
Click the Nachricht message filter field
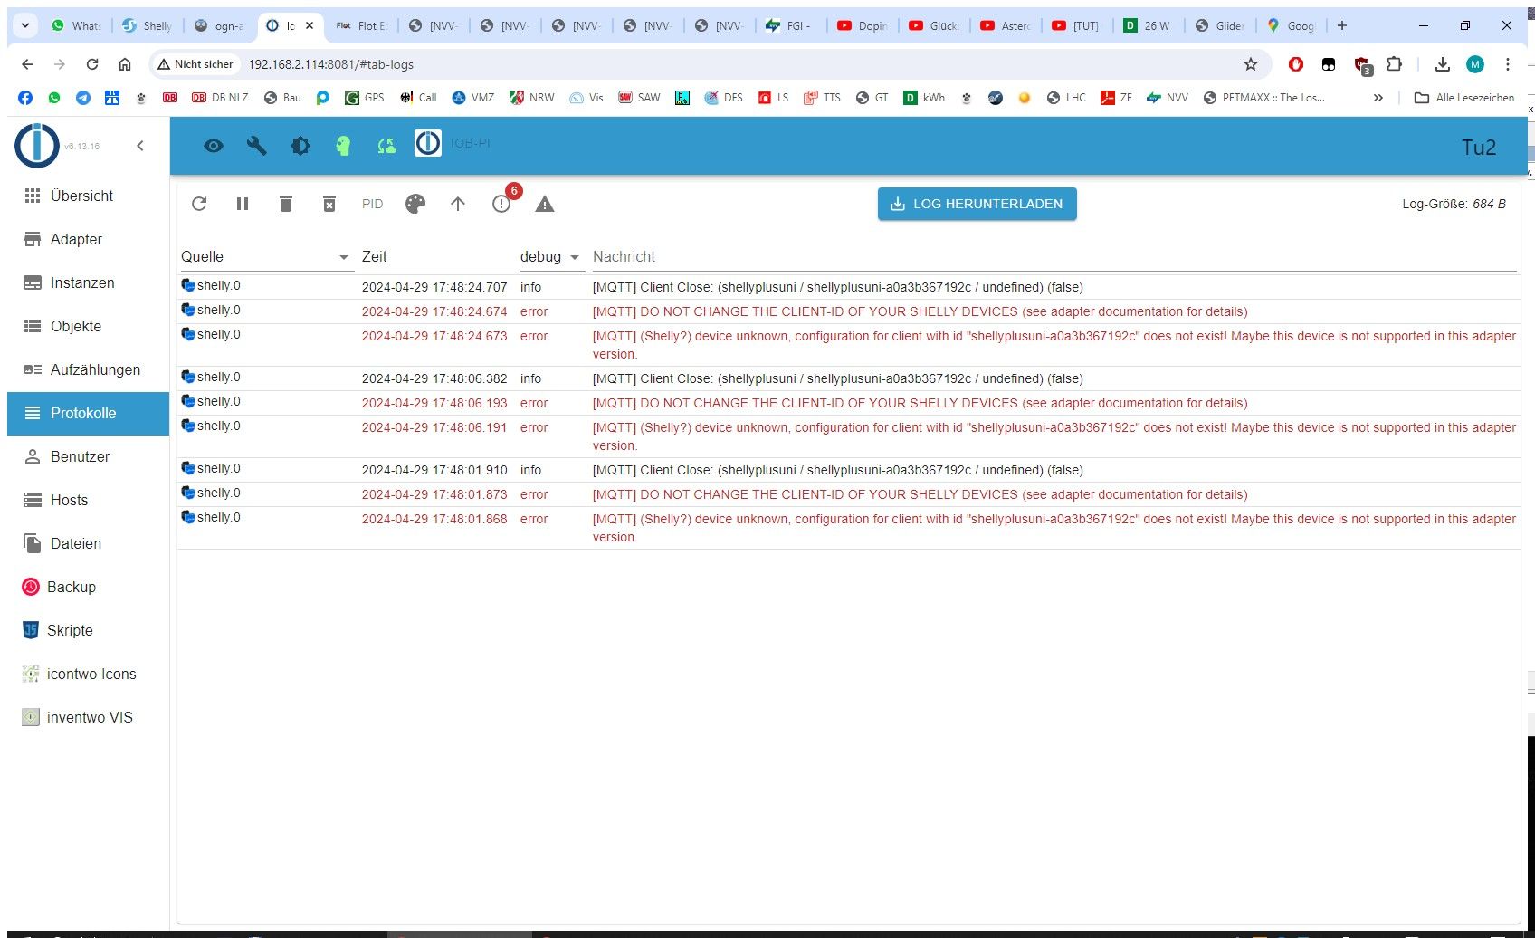pyautogui.click(x=1054, y=257)
